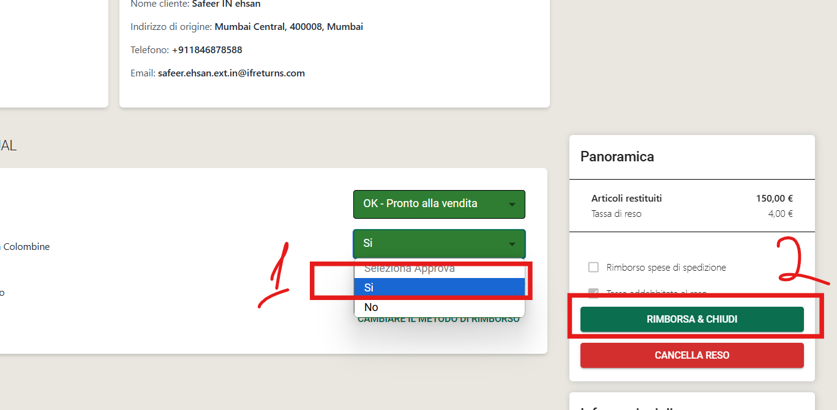
Task: Click the arrow on the green Si dropdown
Action: point(512,244)
